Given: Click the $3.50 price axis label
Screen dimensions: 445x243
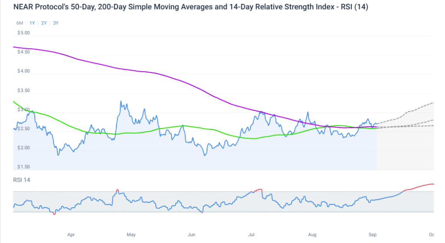Looking at the screenshot, I should click(23, 90).
